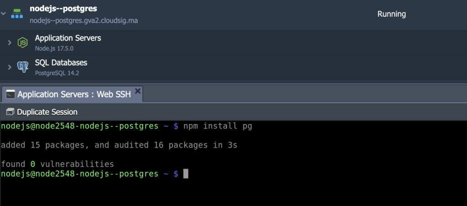Click the PostgreSQL 14.2 version text
Image resolution: width=467 pixels, height=206 pixels.
tap(57, 73)
